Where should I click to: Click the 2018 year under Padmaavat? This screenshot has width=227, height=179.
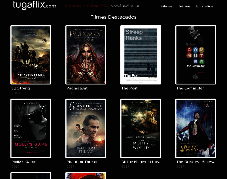point(70,93)
